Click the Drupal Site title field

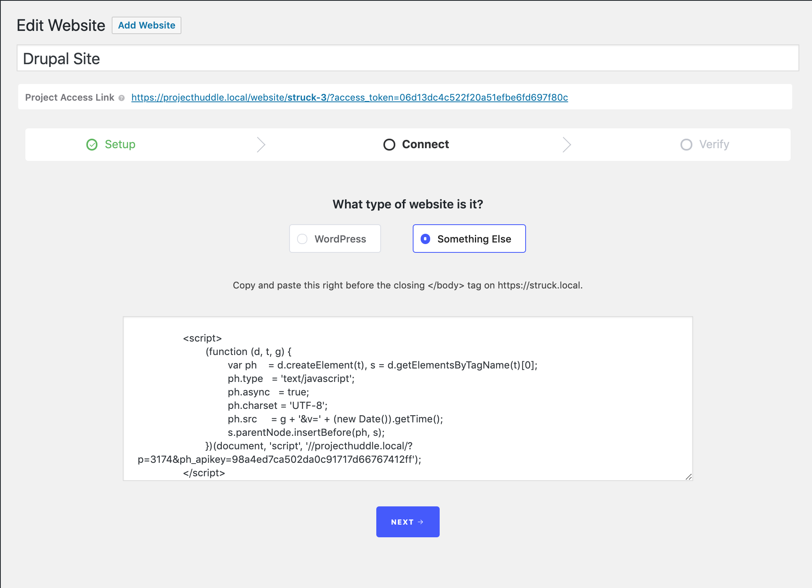(408, 58)
